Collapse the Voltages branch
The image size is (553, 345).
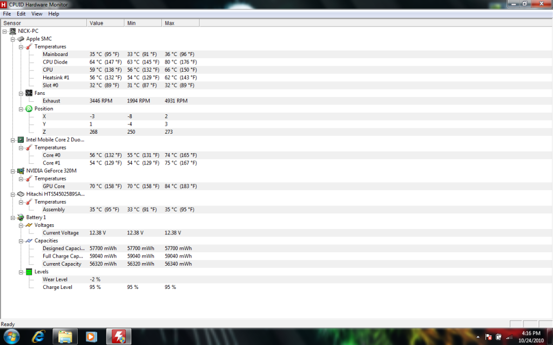click(21, 225)
